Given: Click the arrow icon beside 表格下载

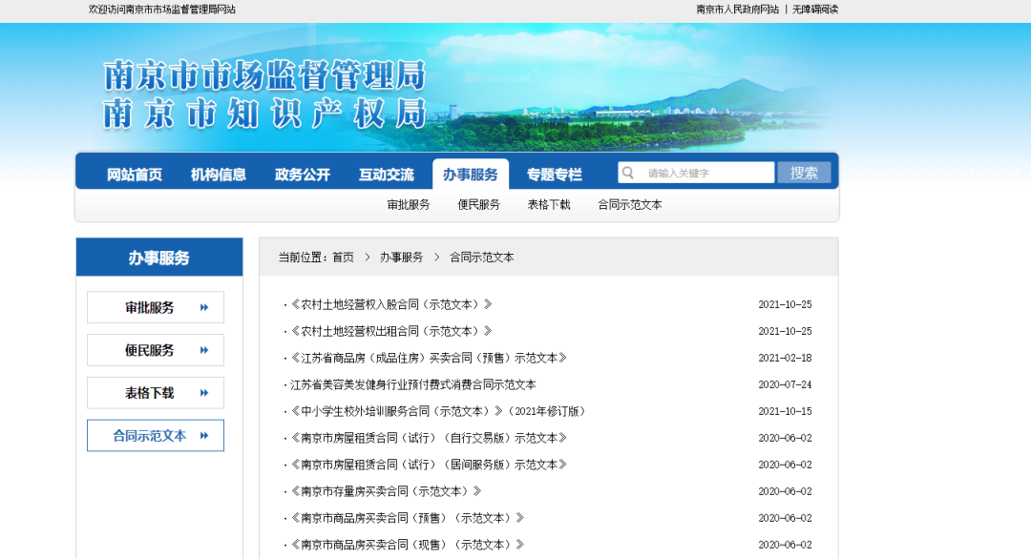Looking at the screenshot, I should coord(204,393).
